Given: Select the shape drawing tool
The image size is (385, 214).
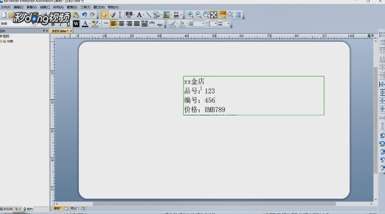Looking at the screenshot, I should coord(156,15).
